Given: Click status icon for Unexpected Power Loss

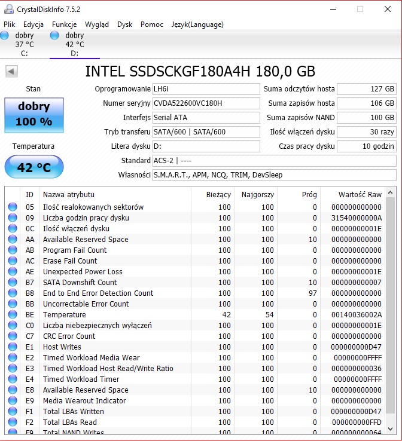Looking at the screenshot, I should point(13,271).
